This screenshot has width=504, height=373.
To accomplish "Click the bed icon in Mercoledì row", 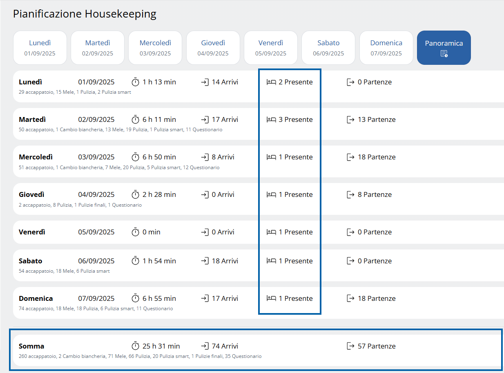I will (271, 157).
